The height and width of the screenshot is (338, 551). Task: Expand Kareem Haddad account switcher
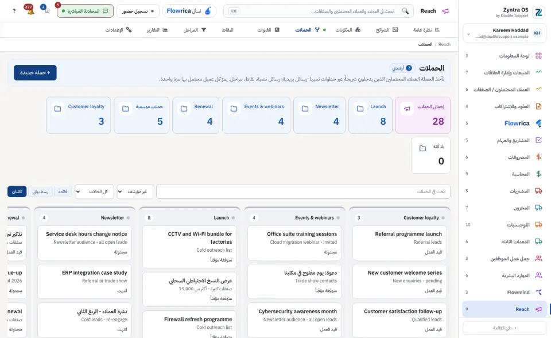click(504, 33)
